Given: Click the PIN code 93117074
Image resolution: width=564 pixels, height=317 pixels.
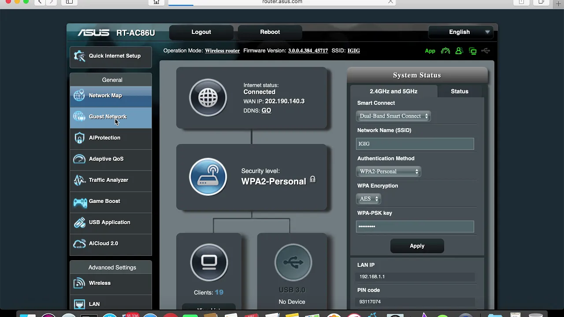Looking at the screenshot, I should (370, 302).
